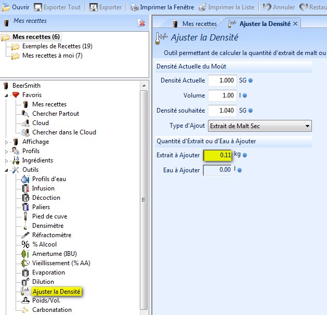Collapse the Outils tree node

[x=7, y=170]
